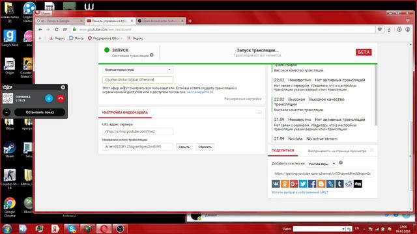Collapse the video encoder settings panel
Screen dimensions: 417x234
click(x=260, y=112)
